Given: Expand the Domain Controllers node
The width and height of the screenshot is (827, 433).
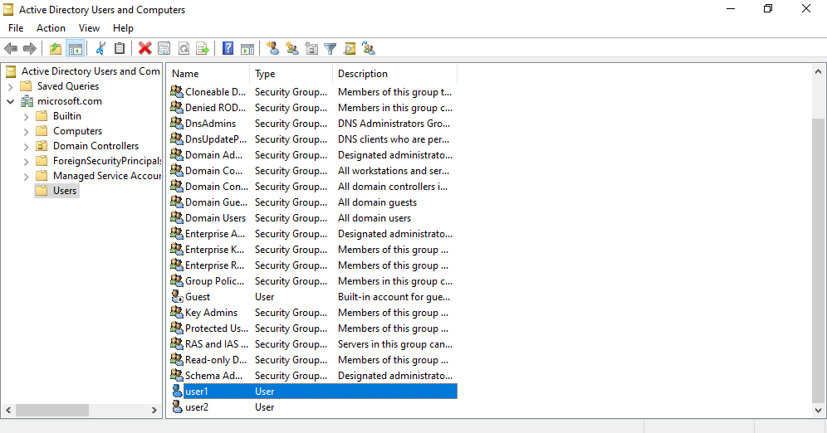Looking at the screenshot, I should (26, 147).
